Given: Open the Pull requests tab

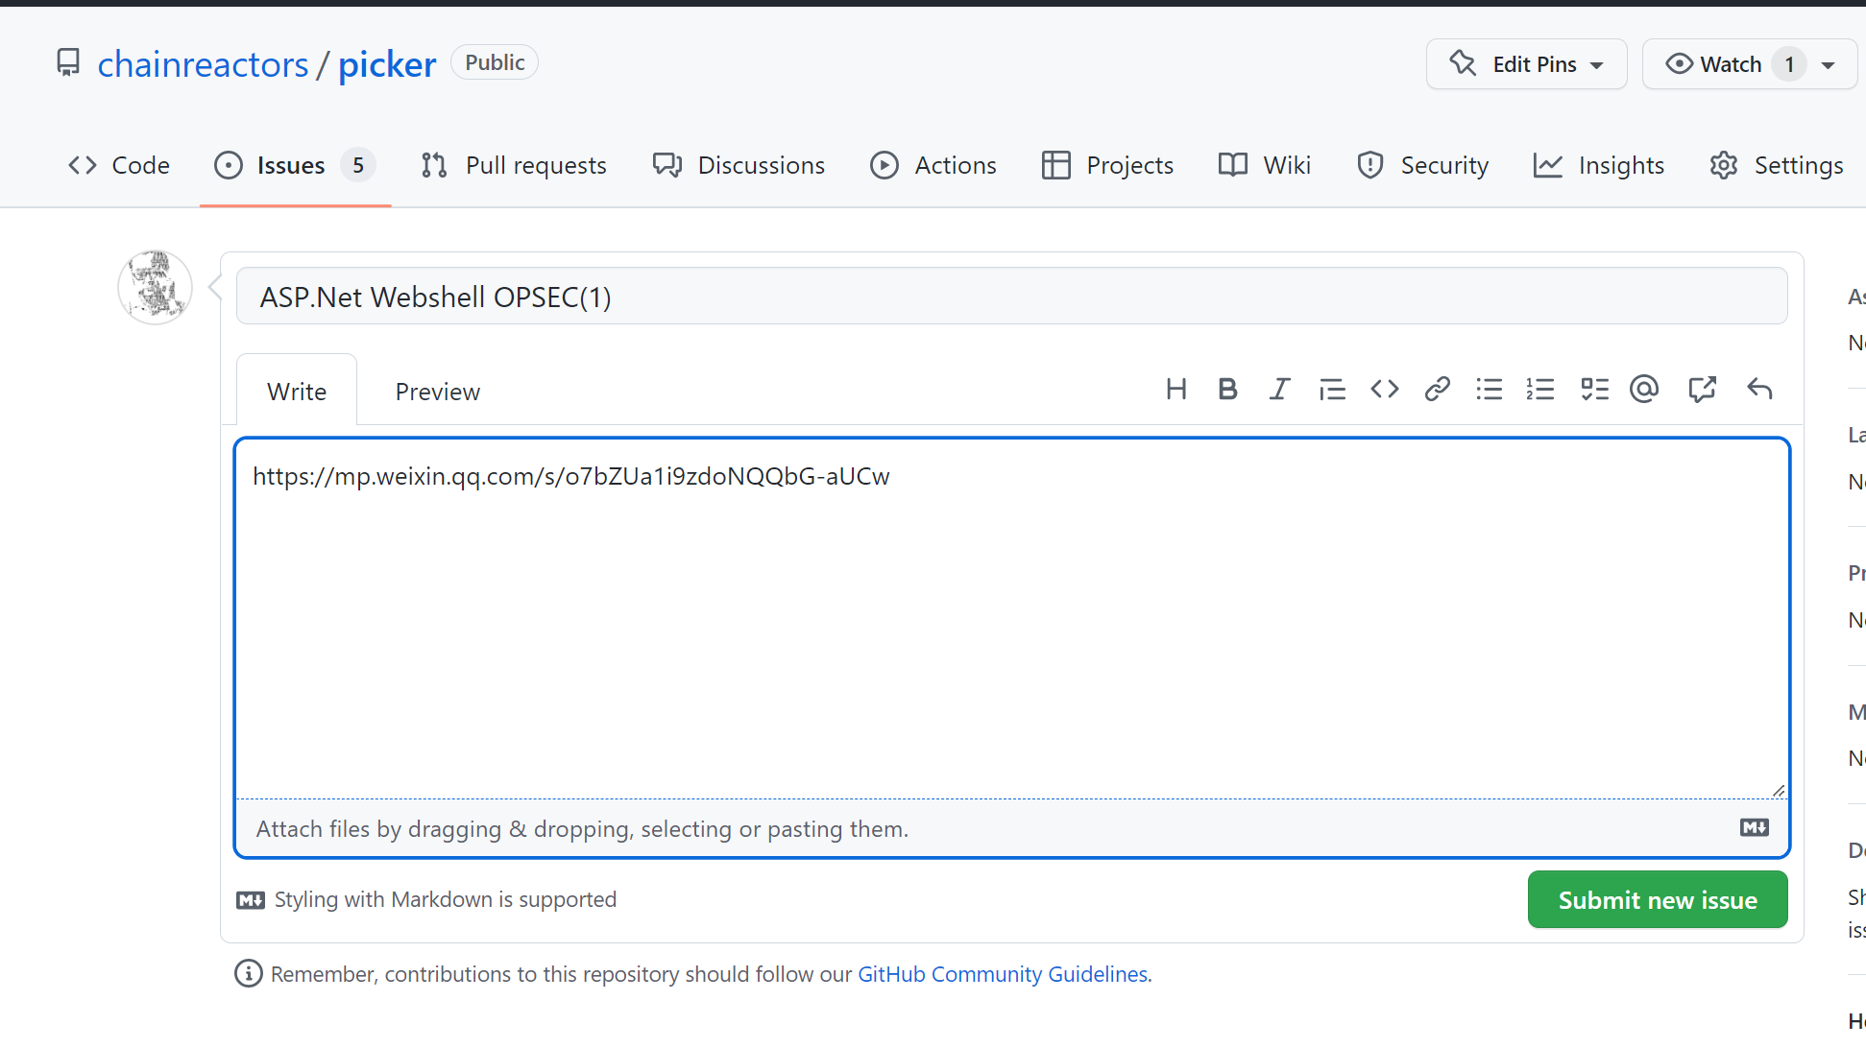Looking at the screenshot, I should coord(515,165).
